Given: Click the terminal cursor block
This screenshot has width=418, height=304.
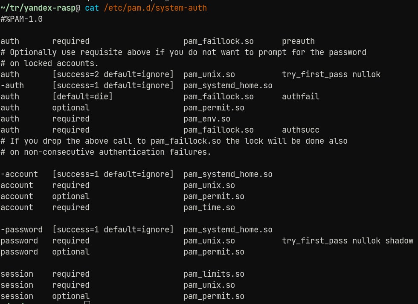Looking at the screenshot, I should coord(87,302).
